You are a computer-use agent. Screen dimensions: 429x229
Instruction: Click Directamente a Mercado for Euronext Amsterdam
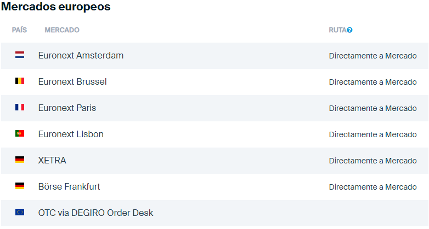(x=372, y=56)
